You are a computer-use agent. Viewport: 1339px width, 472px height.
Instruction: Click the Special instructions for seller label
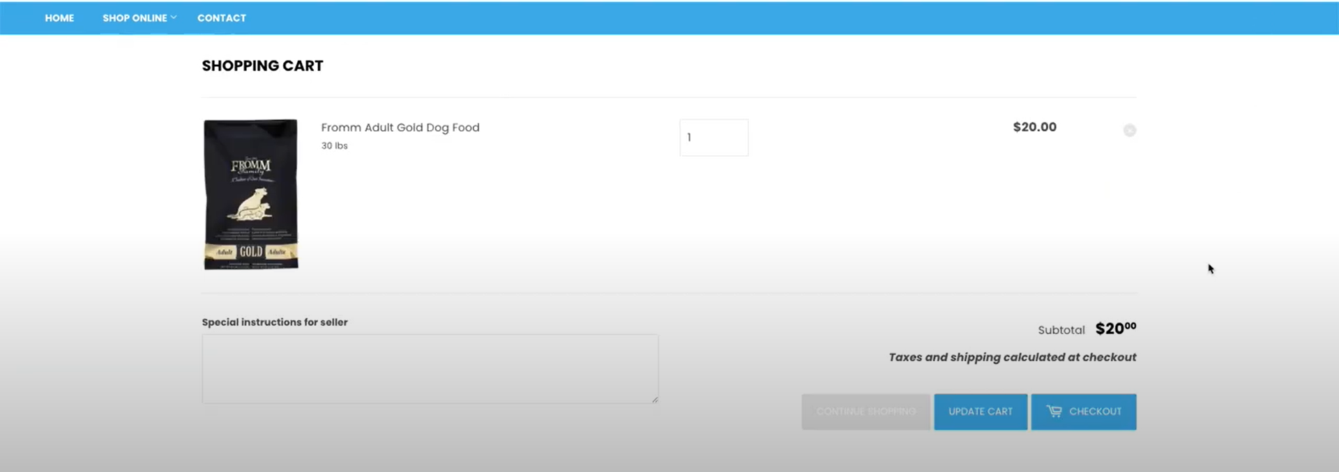(x=274, y=322)
